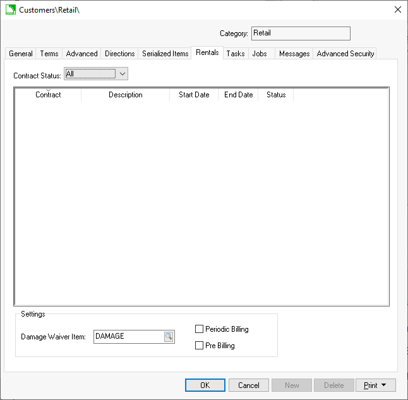Toggle the Pre Billing checkbox
This screenshot has width=408, height=400.
pyautogui.click(x=200, y=346)
